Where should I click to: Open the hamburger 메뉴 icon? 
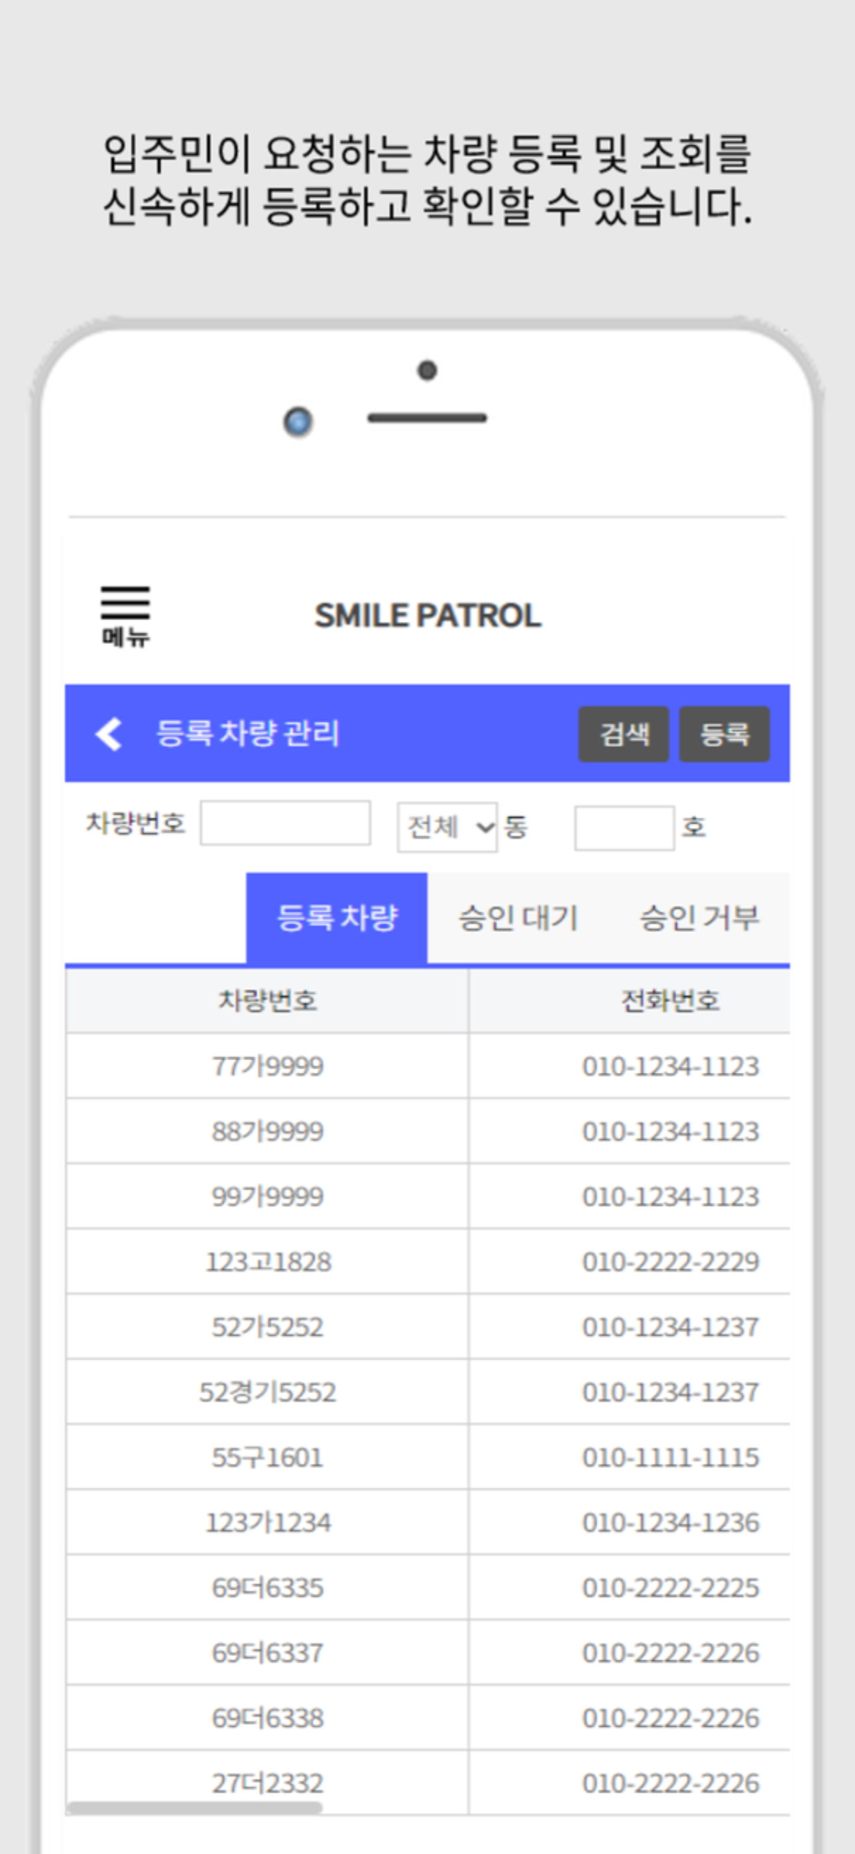pos(125,615)
